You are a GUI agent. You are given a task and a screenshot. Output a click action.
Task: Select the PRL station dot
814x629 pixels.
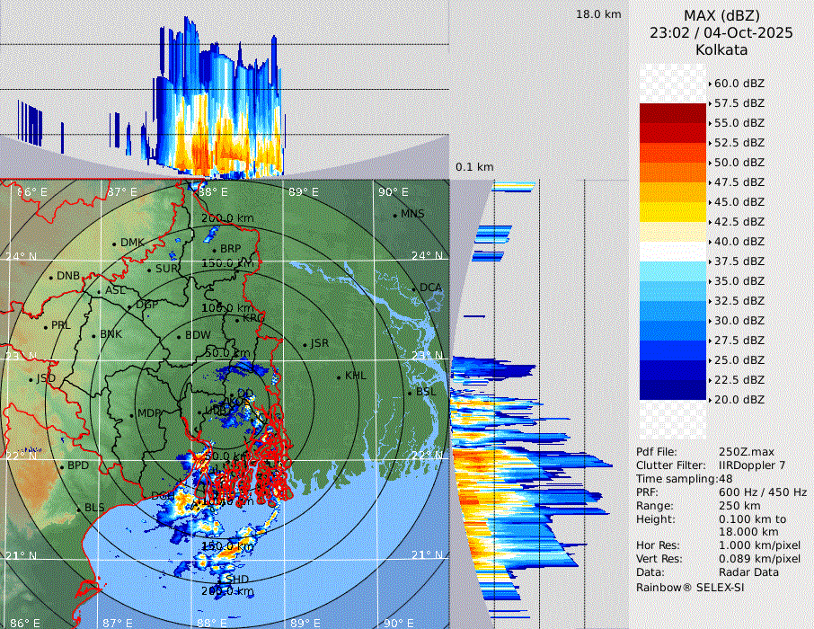point(45,326)
